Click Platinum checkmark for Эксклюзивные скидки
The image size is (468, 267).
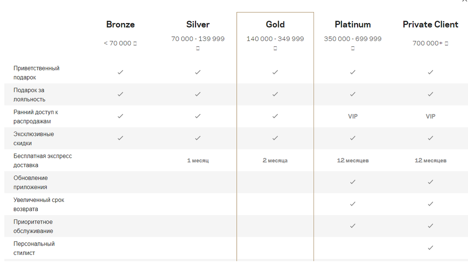pyautogui.click(x=353, y=138)
